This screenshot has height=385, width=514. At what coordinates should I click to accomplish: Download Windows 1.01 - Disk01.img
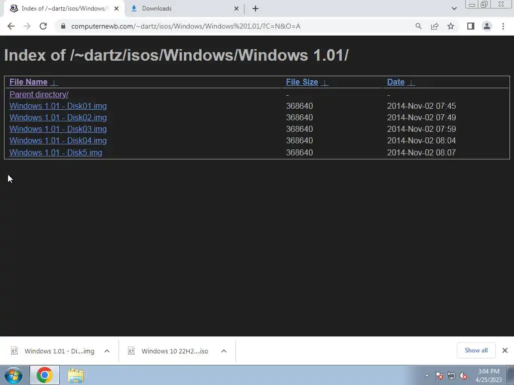click(x=58, y=106)
